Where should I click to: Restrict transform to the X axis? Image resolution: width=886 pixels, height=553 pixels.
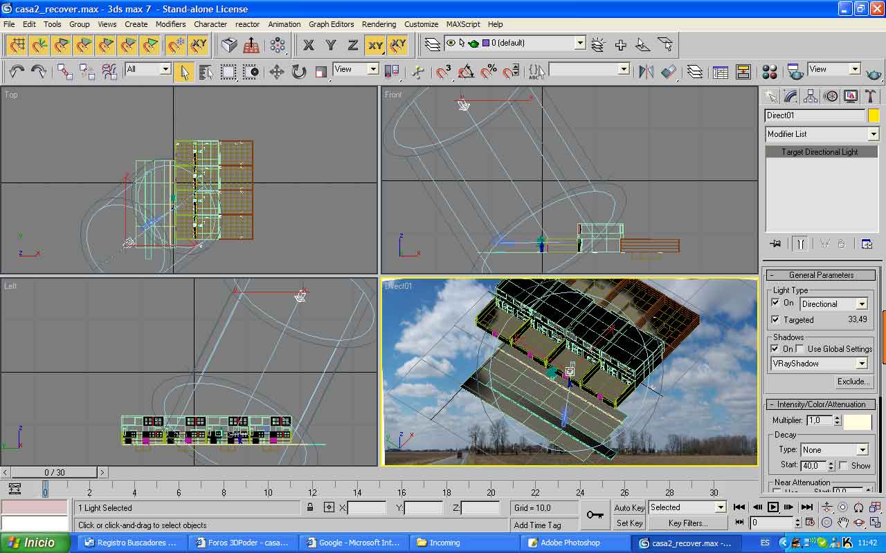click(x=309, y=45)
